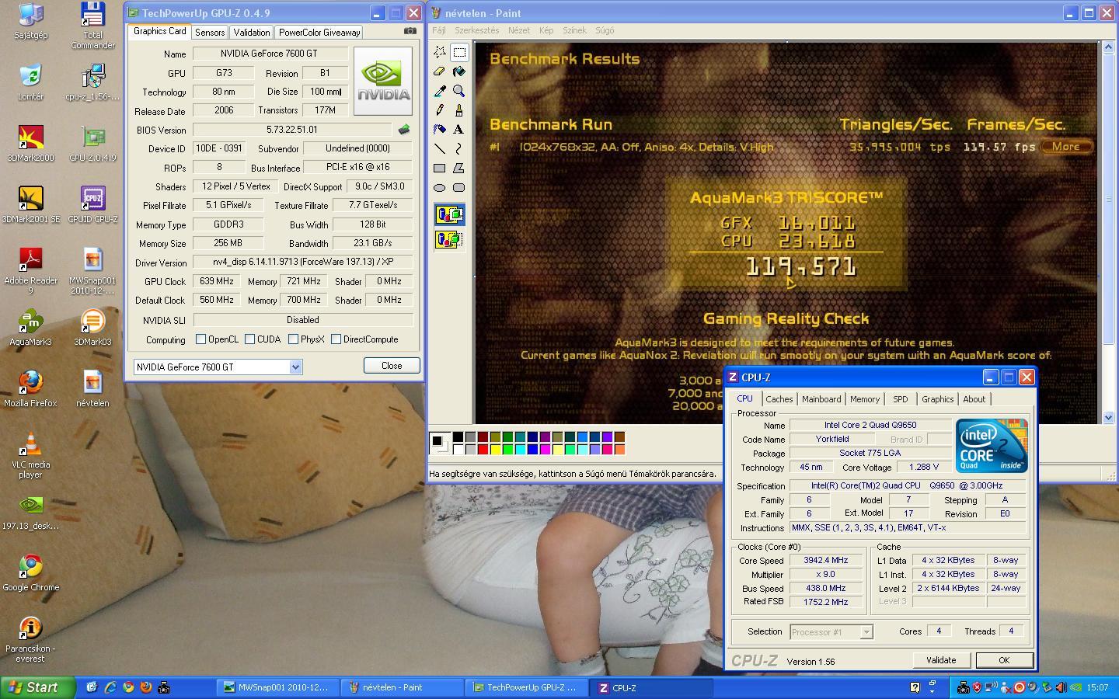Screen dimensions: 1119x699
Task: Switch to the Memory tab in CPU-Z
Action: click(x=865, y=399)
